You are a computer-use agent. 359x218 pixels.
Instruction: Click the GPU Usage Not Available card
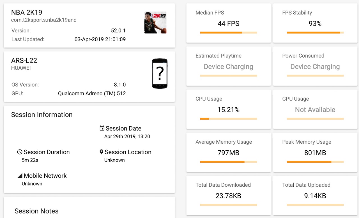pyautogui.click(x=315, y=109)
